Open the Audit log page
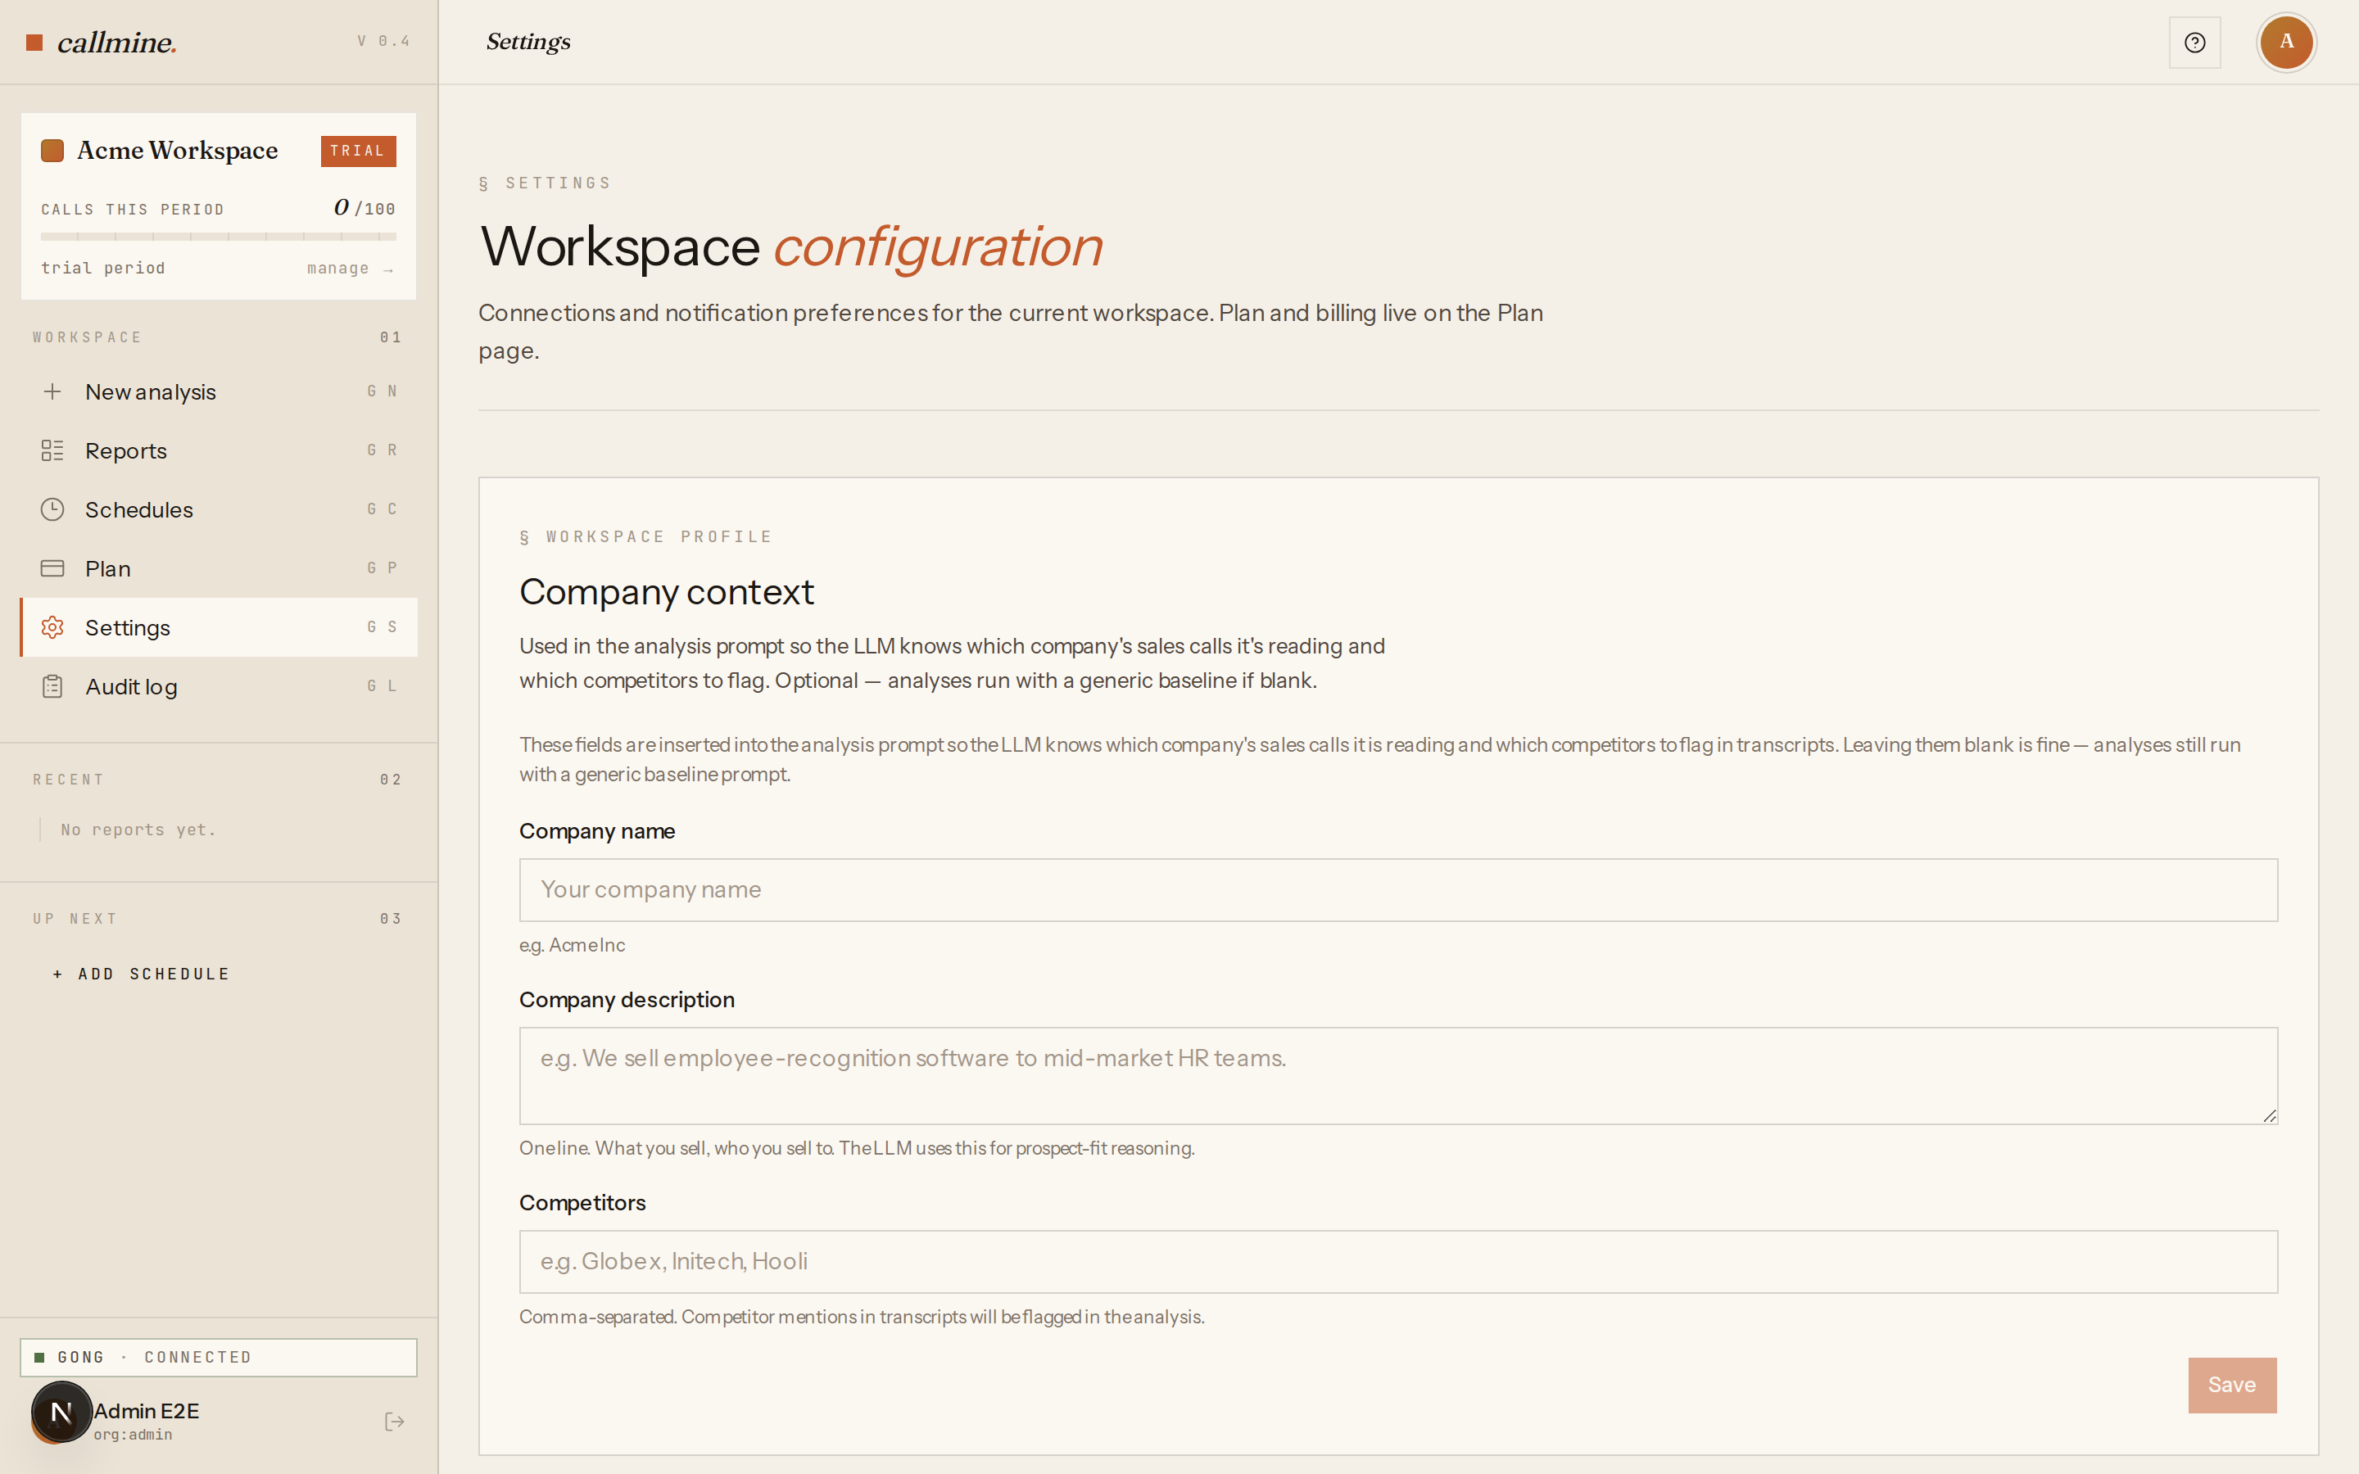This screenshot has width=2359, height=1474. pyautogui.click(x=219, y=686)
